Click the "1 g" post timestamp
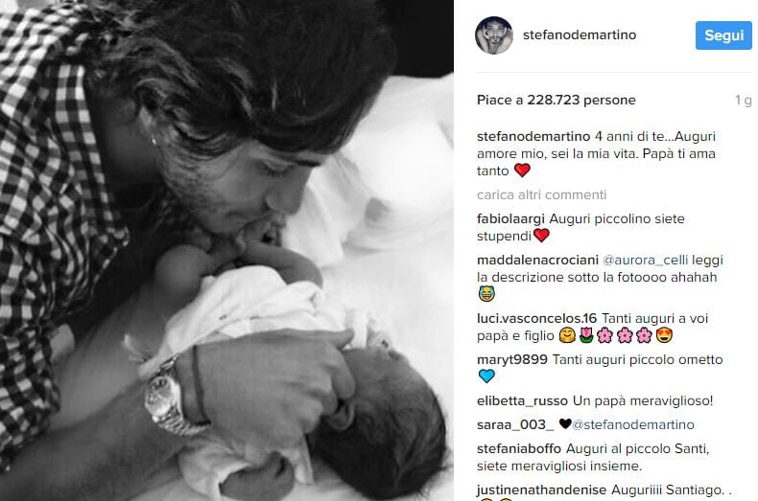The width and height of the screenshot is (758, 501). point(743,100)
